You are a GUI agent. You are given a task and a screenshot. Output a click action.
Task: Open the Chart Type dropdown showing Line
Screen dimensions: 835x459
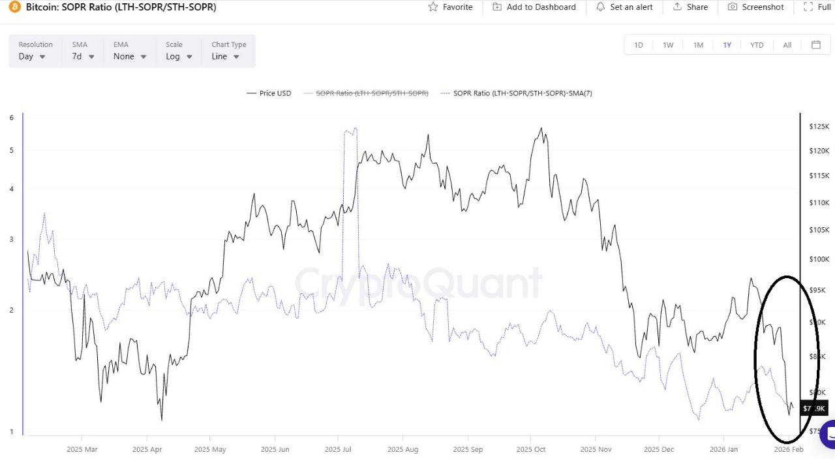(x=224, y=56)
